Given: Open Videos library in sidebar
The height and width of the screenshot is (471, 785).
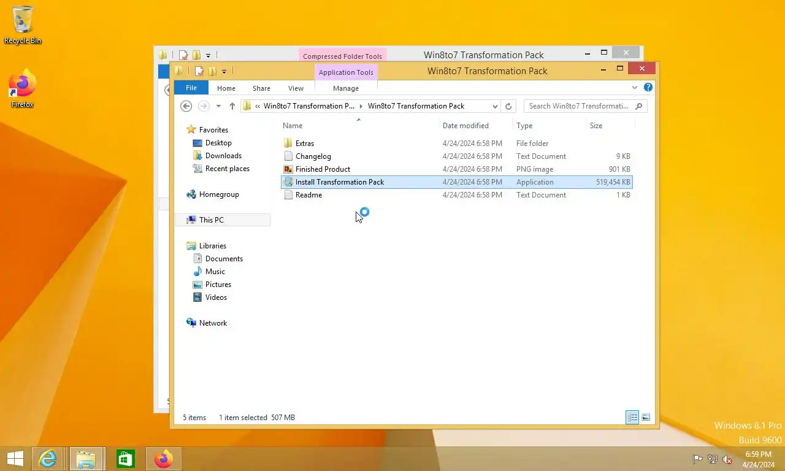Looking at the screenshot, I should pyautogui.click(x=216, y=297).
